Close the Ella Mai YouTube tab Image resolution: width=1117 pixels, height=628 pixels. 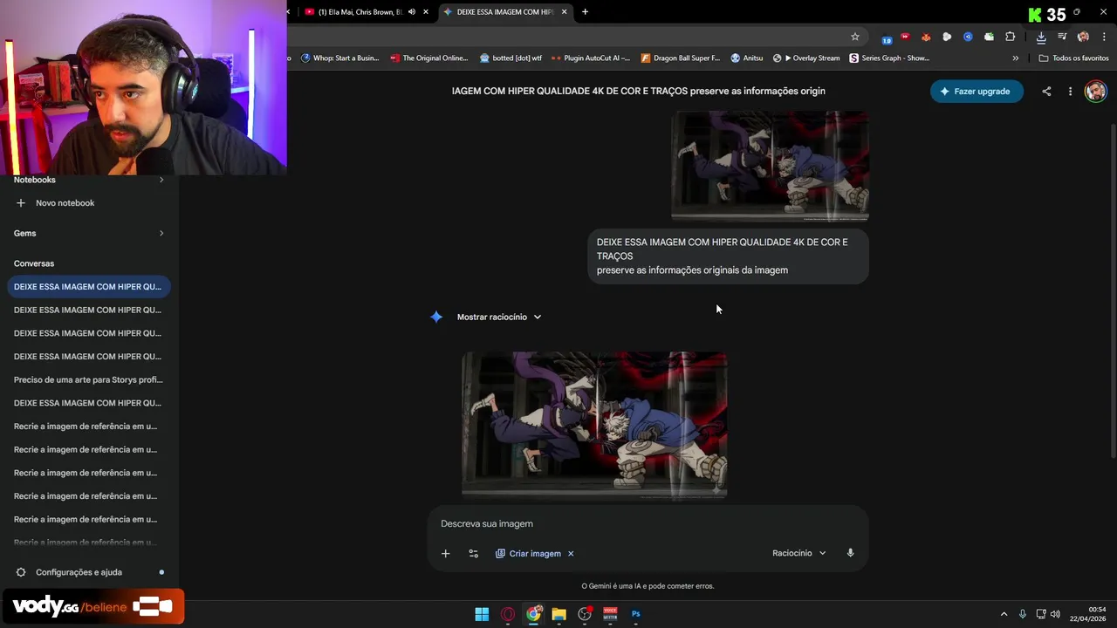point(426,12)
